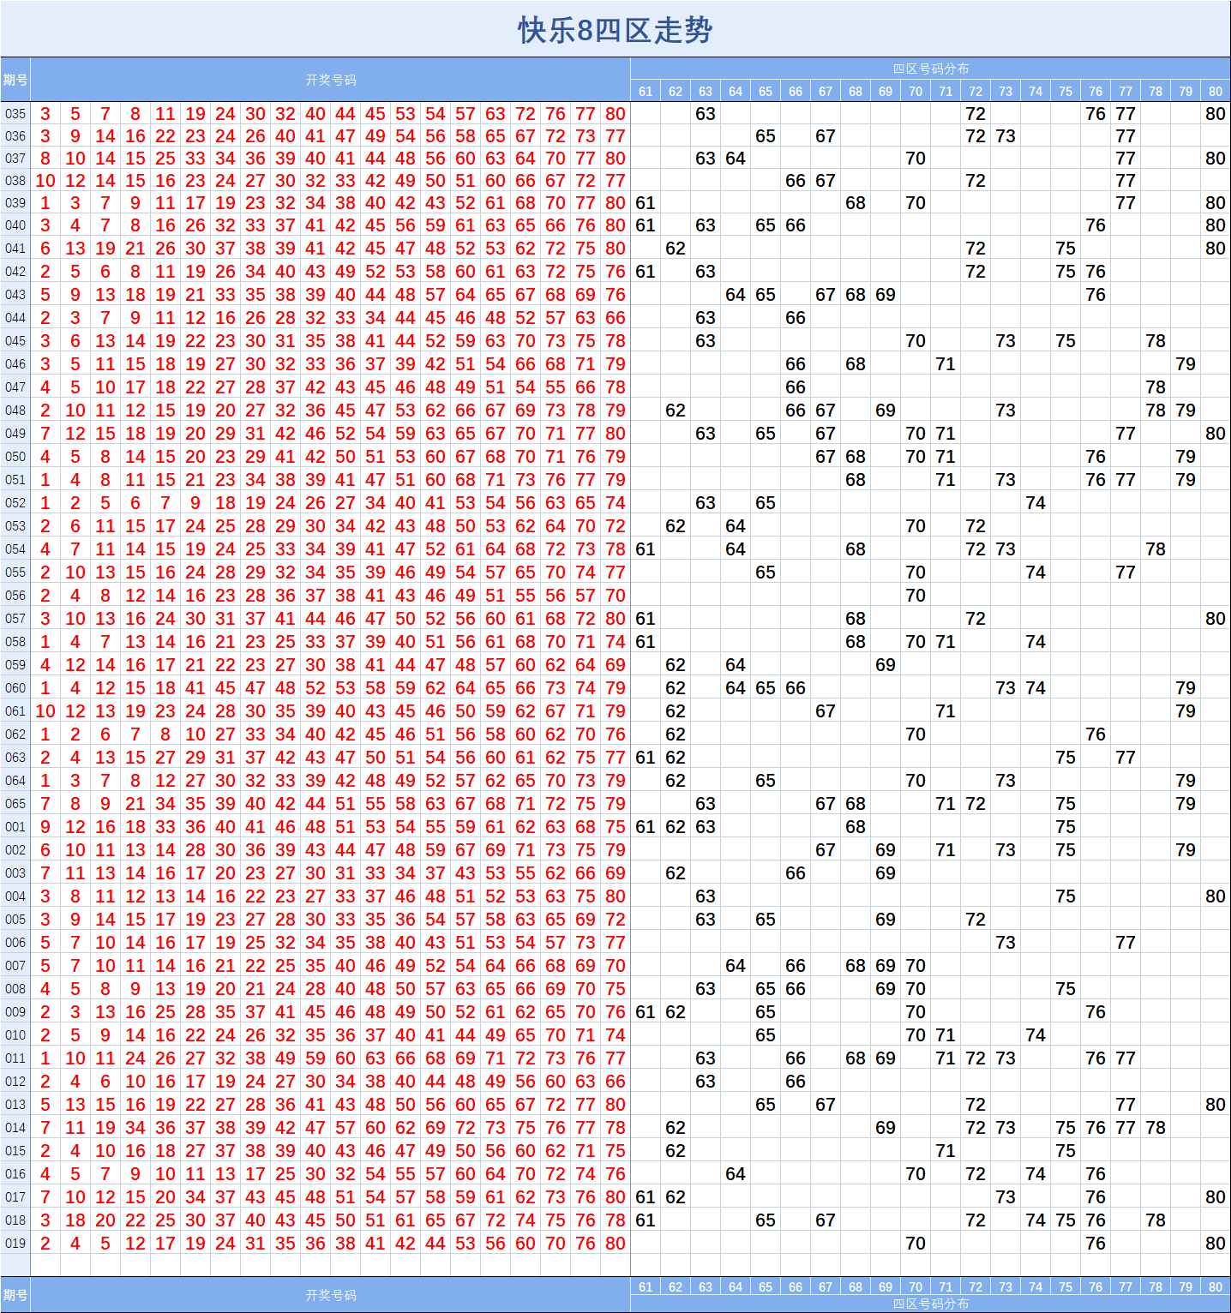The image size is (1231, 1313).
Task: Click red draw number 18 in row 052
Action: click(x=225, y=503)
